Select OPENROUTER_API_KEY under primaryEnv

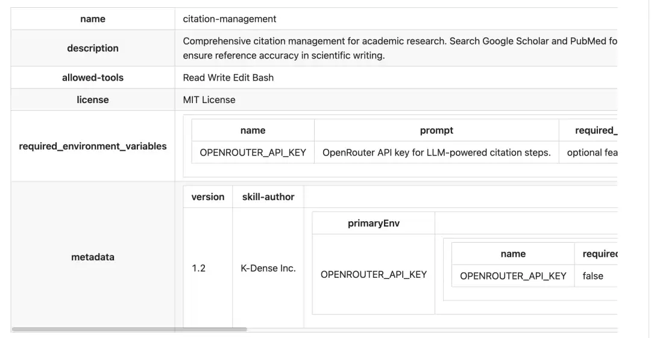374,275
